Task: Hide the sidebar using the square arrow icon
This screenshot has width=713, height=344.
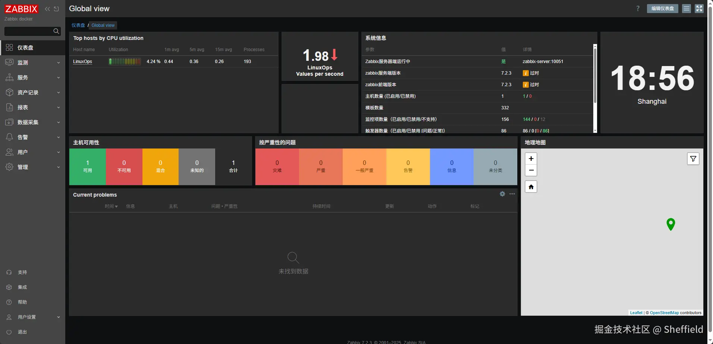Action: click(x=56, y=9)
